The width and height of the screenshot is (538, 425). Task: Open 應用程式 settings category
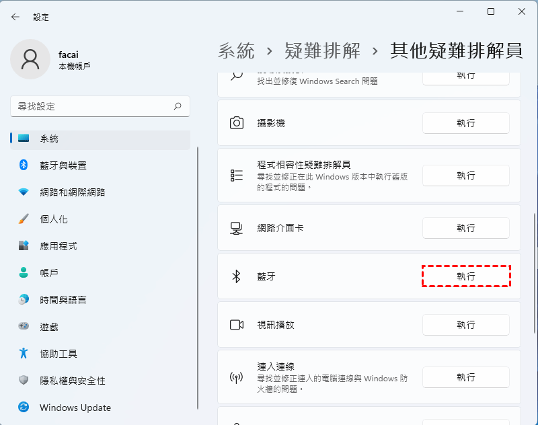pyautogui.click(x=100, y=246)
